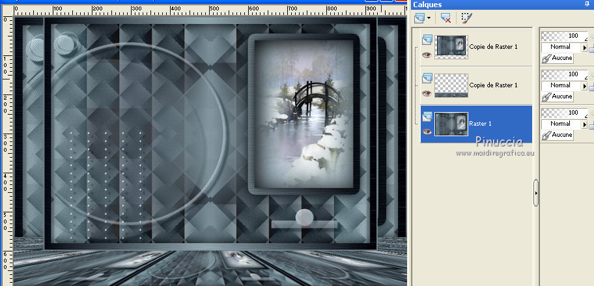
Task: Toggle the Calques palette pin icon
Action: [x=587, y=4]
